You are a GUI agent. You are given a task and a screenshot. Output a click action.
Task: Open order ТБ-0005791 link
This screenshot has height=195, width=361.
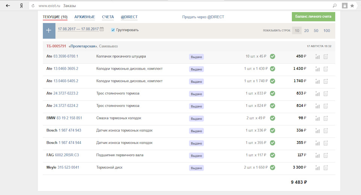[56, 46]
